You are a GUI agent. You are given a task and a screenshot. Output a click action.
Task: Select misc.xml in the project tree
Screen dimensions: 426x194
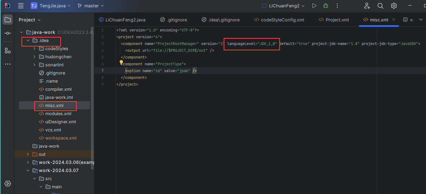pyautogui.click(x=54, y=105)
